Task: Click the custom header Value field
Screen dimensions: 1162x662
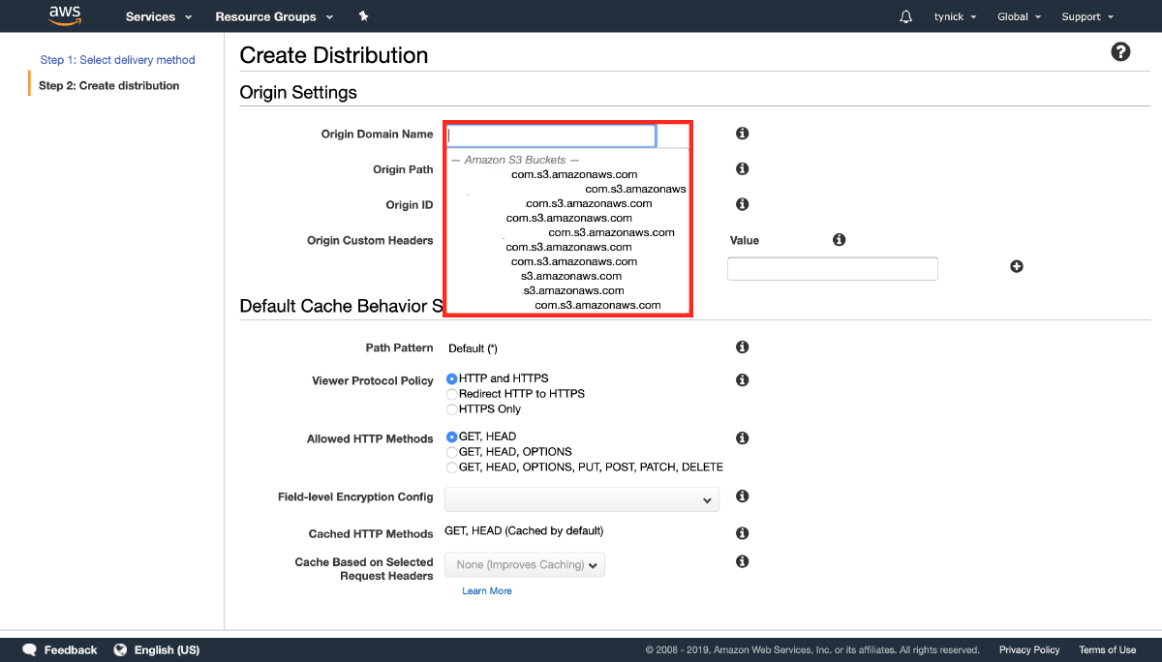Action: [x=833, y=268]
